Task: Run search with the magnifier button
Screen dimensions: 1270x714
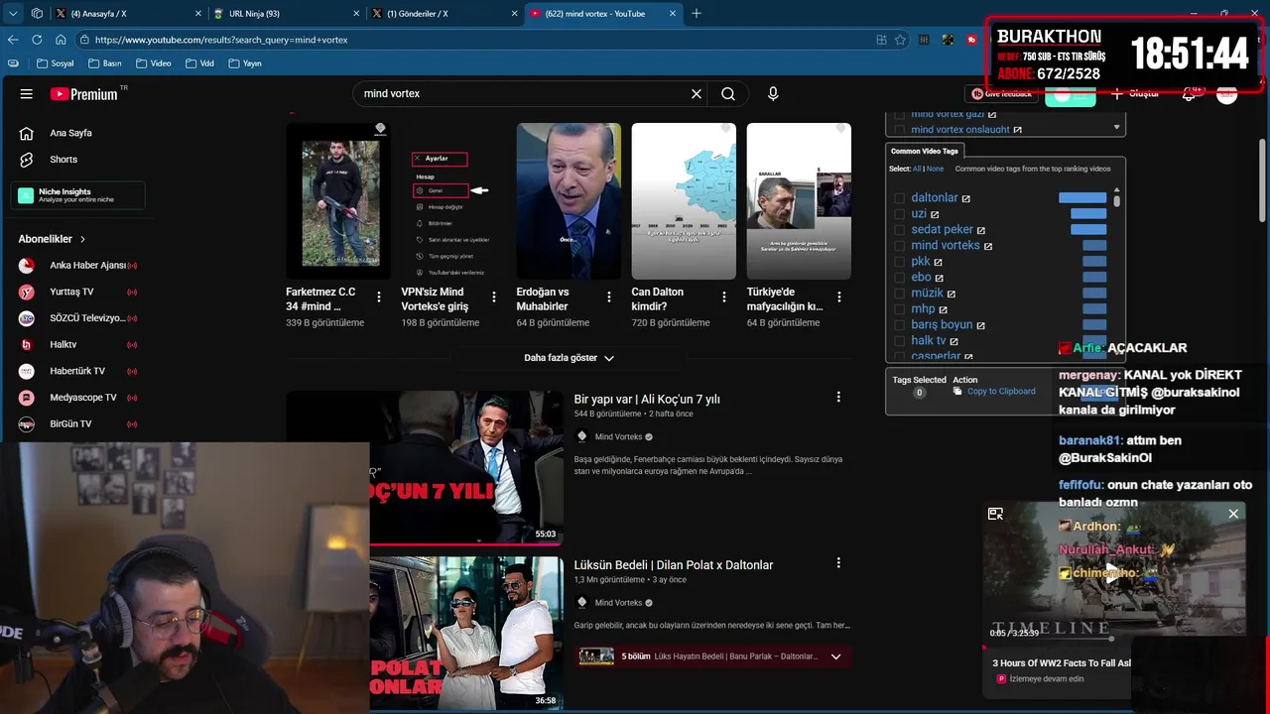Action: click(728, 94)
